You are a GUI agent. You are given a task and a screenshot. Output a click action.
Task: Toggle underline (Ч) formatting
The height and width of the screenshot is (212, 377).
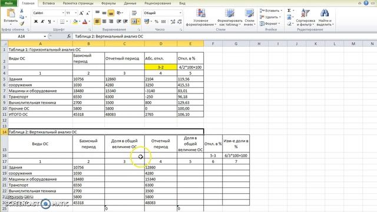(49, 22)
